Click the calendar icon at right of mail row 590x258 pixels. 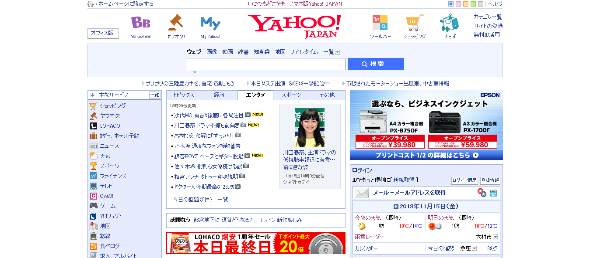pos(493,193)
